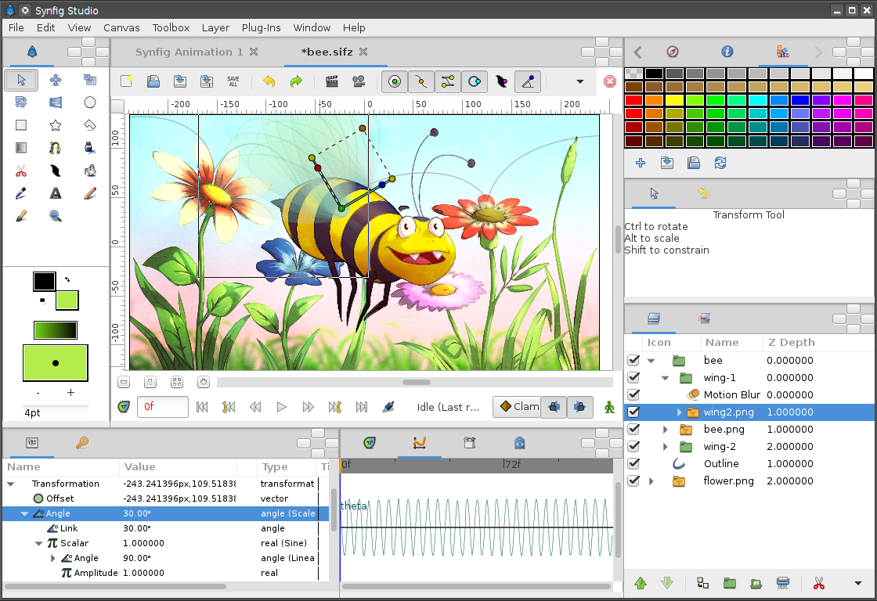877x601 pixels.
Task: Pick the green fill color swatch
Action: click(67, 300)
